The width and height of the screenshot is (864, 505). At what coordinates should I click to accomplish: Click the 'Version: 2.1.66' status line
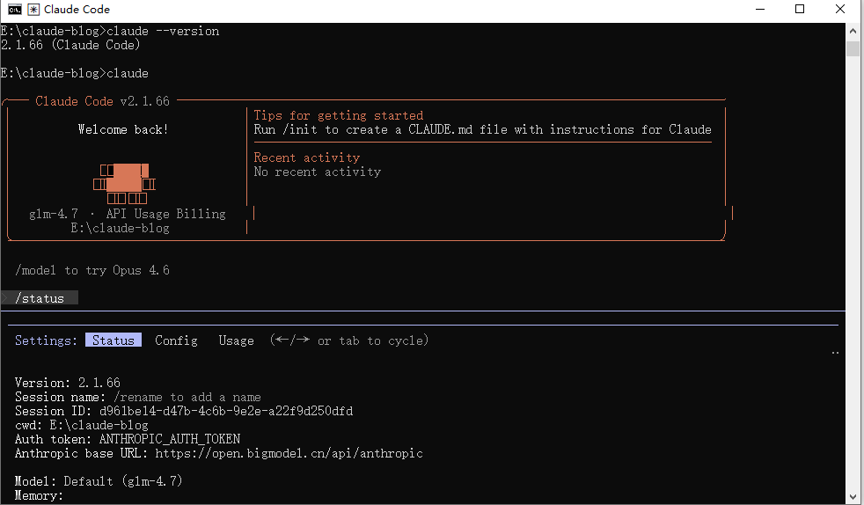point(67,383)
